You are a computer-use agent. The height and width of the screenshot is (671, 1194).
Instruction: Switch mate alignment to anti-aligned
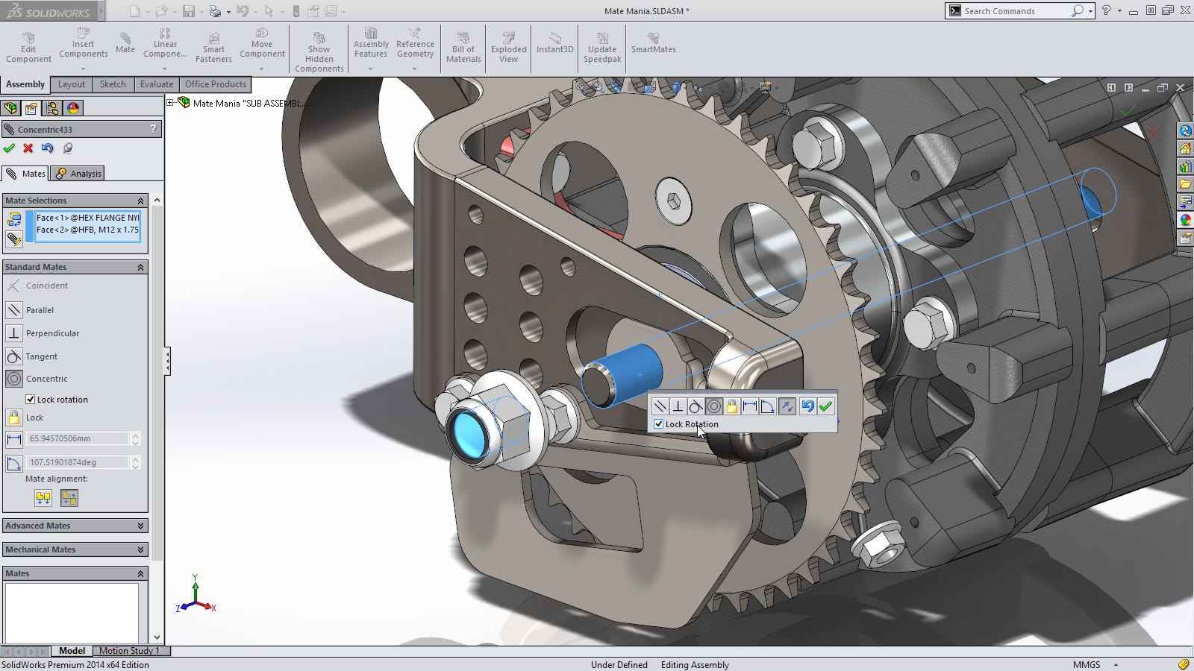pyautogui.click(x=69, y=498)
